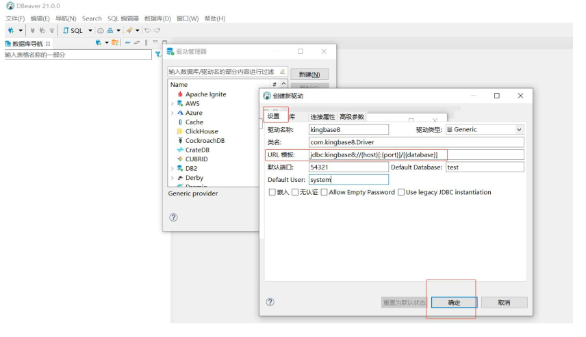586x337 pixels.
Task: Click the 新建(N) button in driver manager
Action: (310, 75)
